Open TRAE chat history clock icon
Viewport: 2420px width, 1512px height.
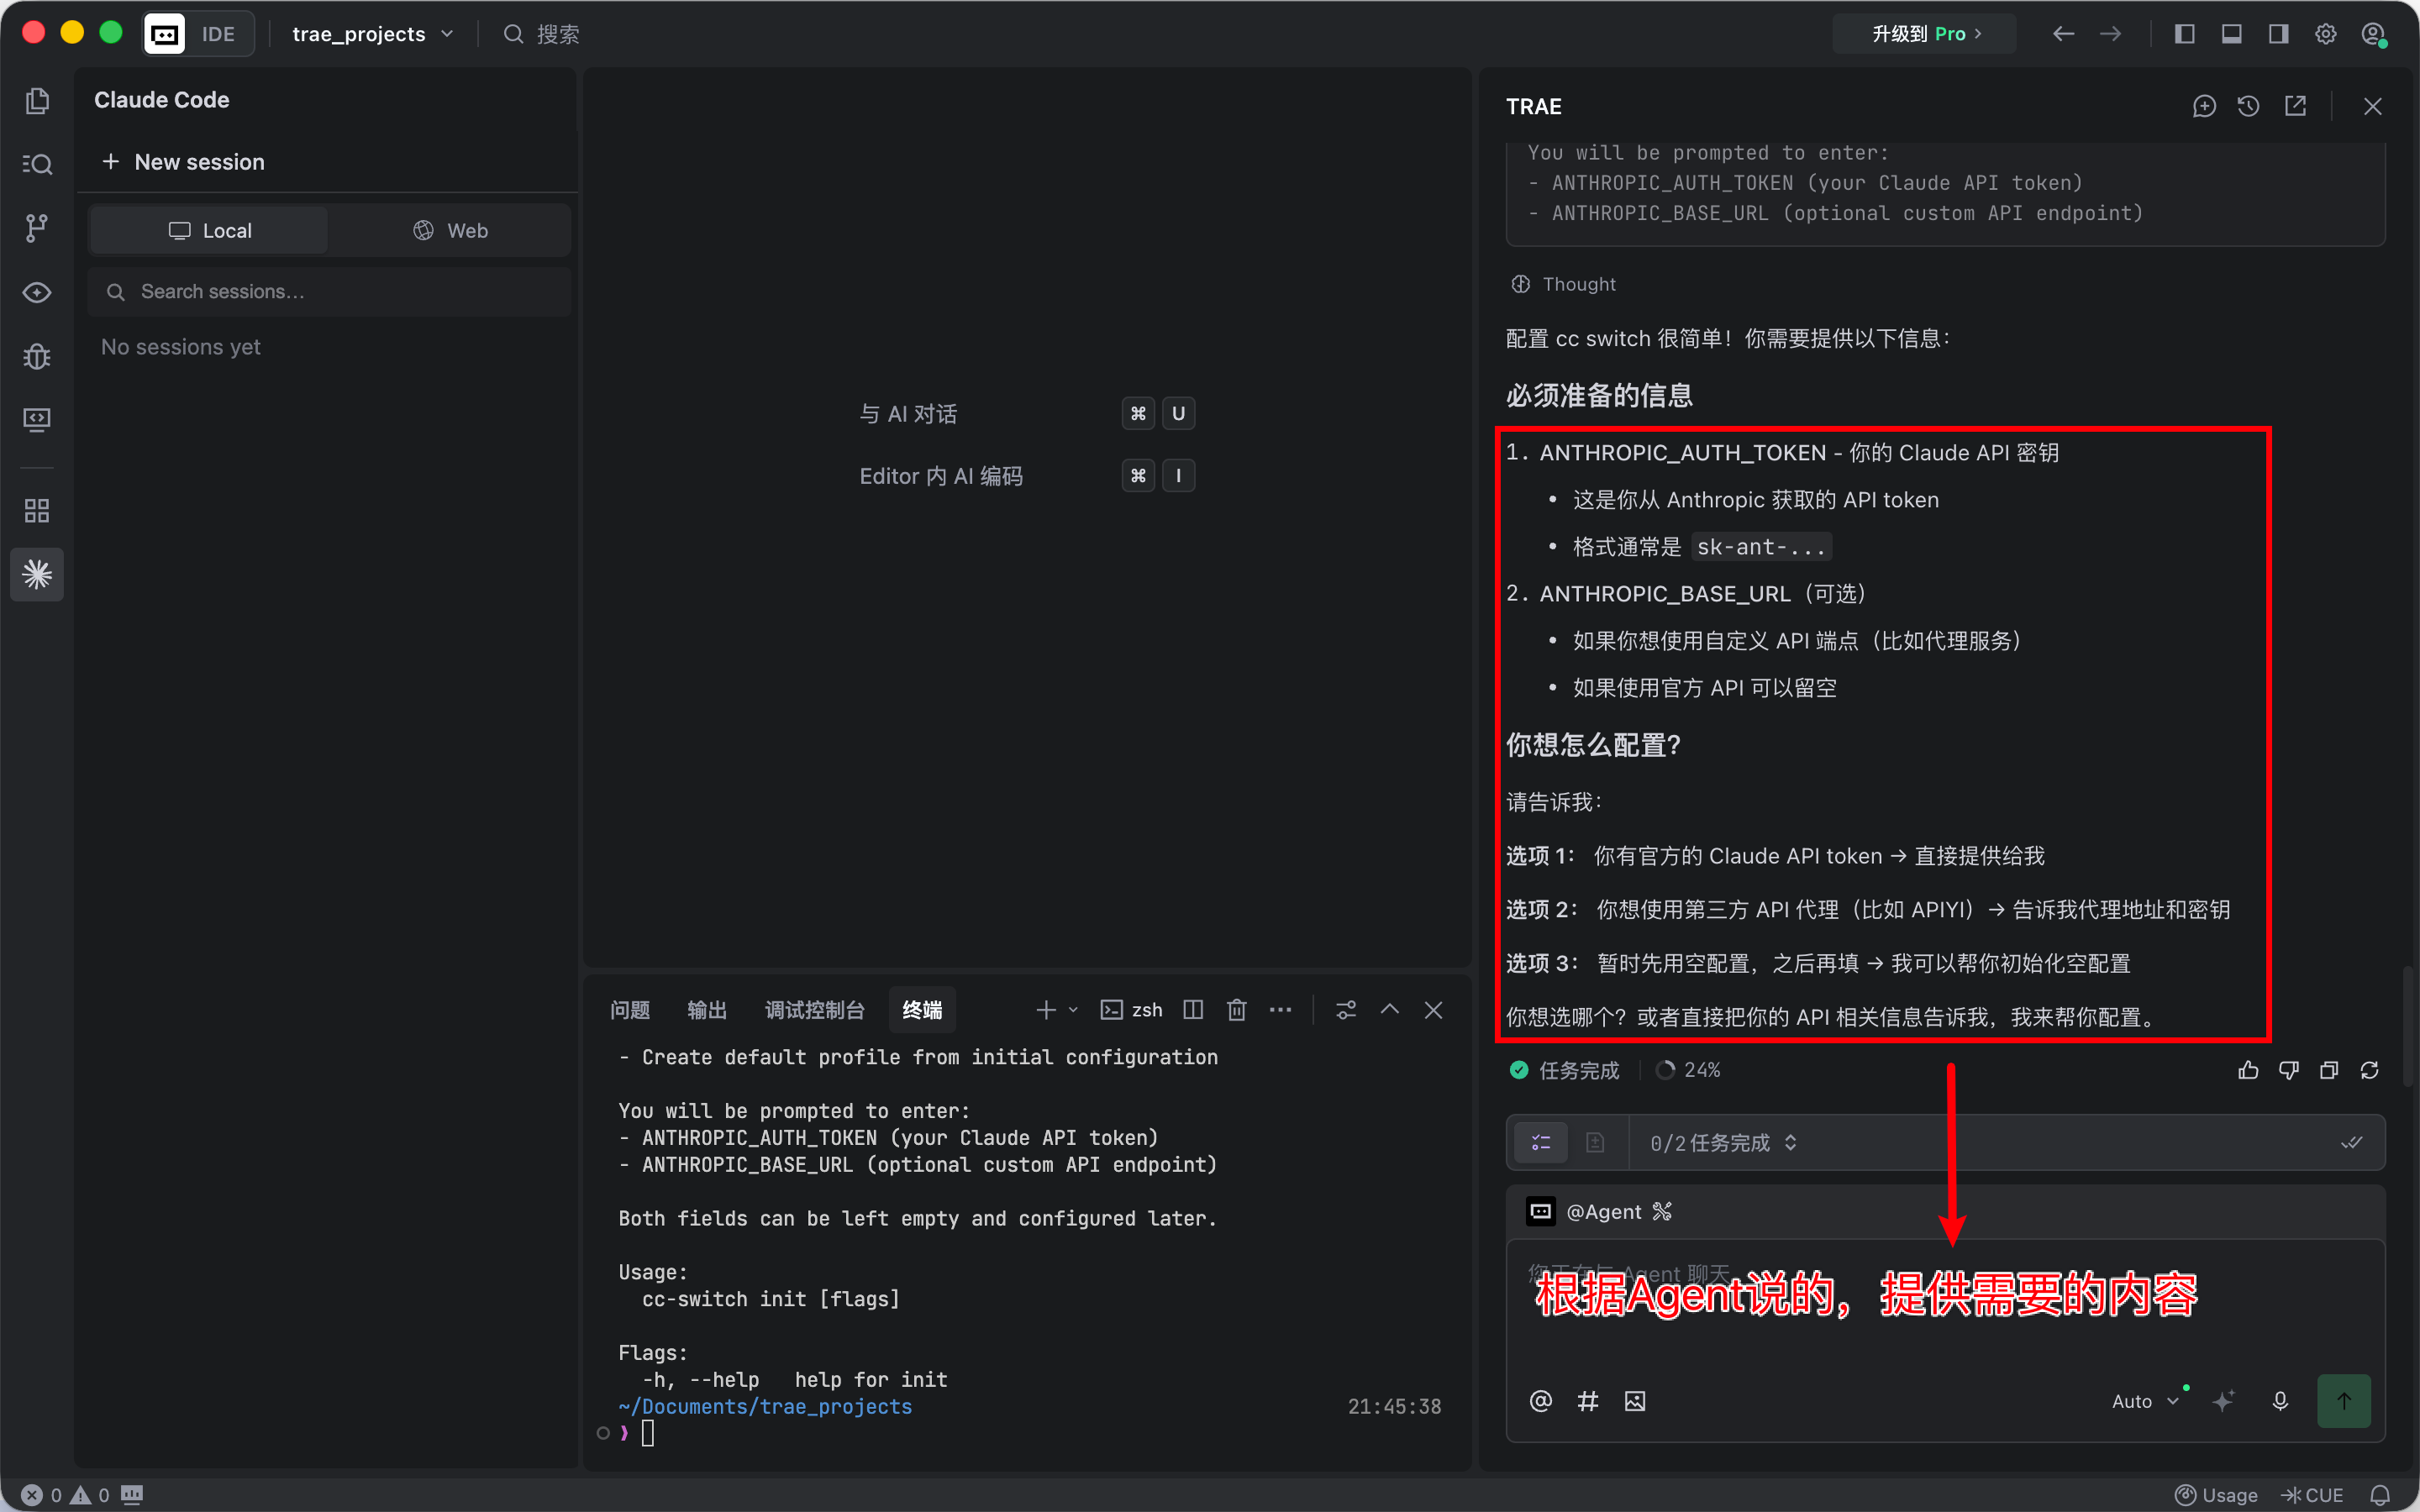pos(2249,106)
